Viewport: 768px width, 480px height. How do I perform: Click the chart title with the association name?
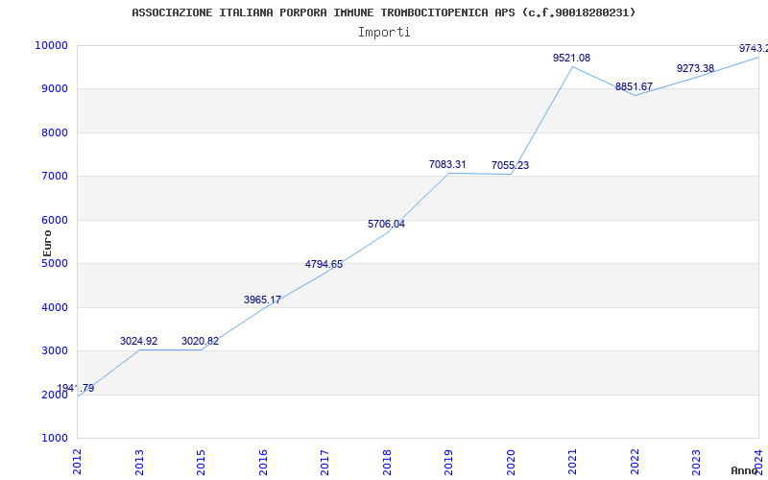383,12
